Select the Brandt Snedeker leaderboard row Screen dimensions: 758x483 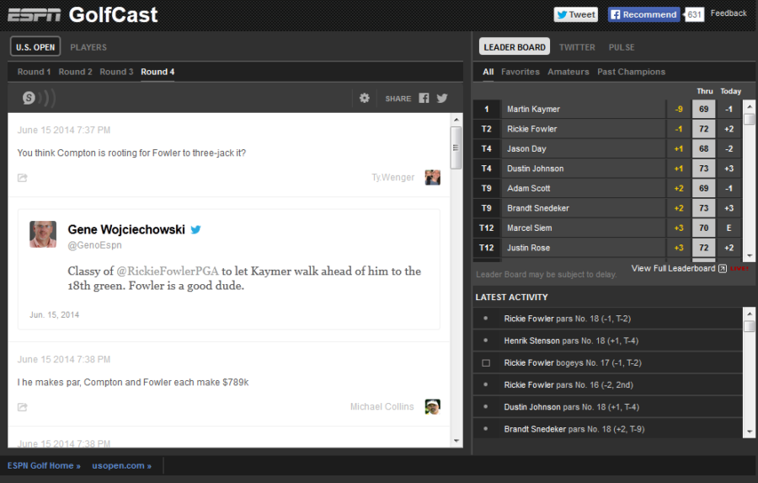[607, 208]
